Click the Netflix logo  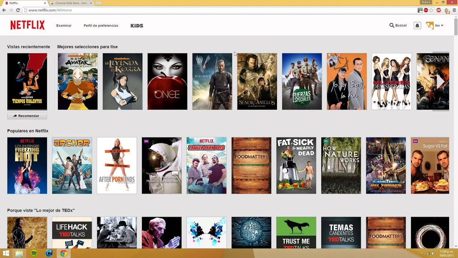pyautogui.click(x=28, y=25)
